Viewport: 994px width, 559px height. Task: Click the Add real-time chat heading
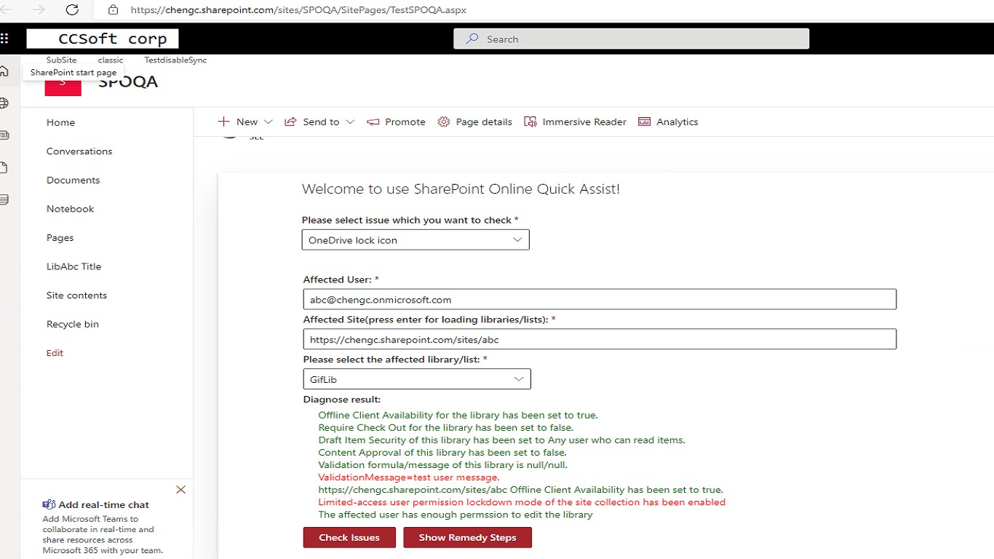pyautogui.click(x=103, y=504)
